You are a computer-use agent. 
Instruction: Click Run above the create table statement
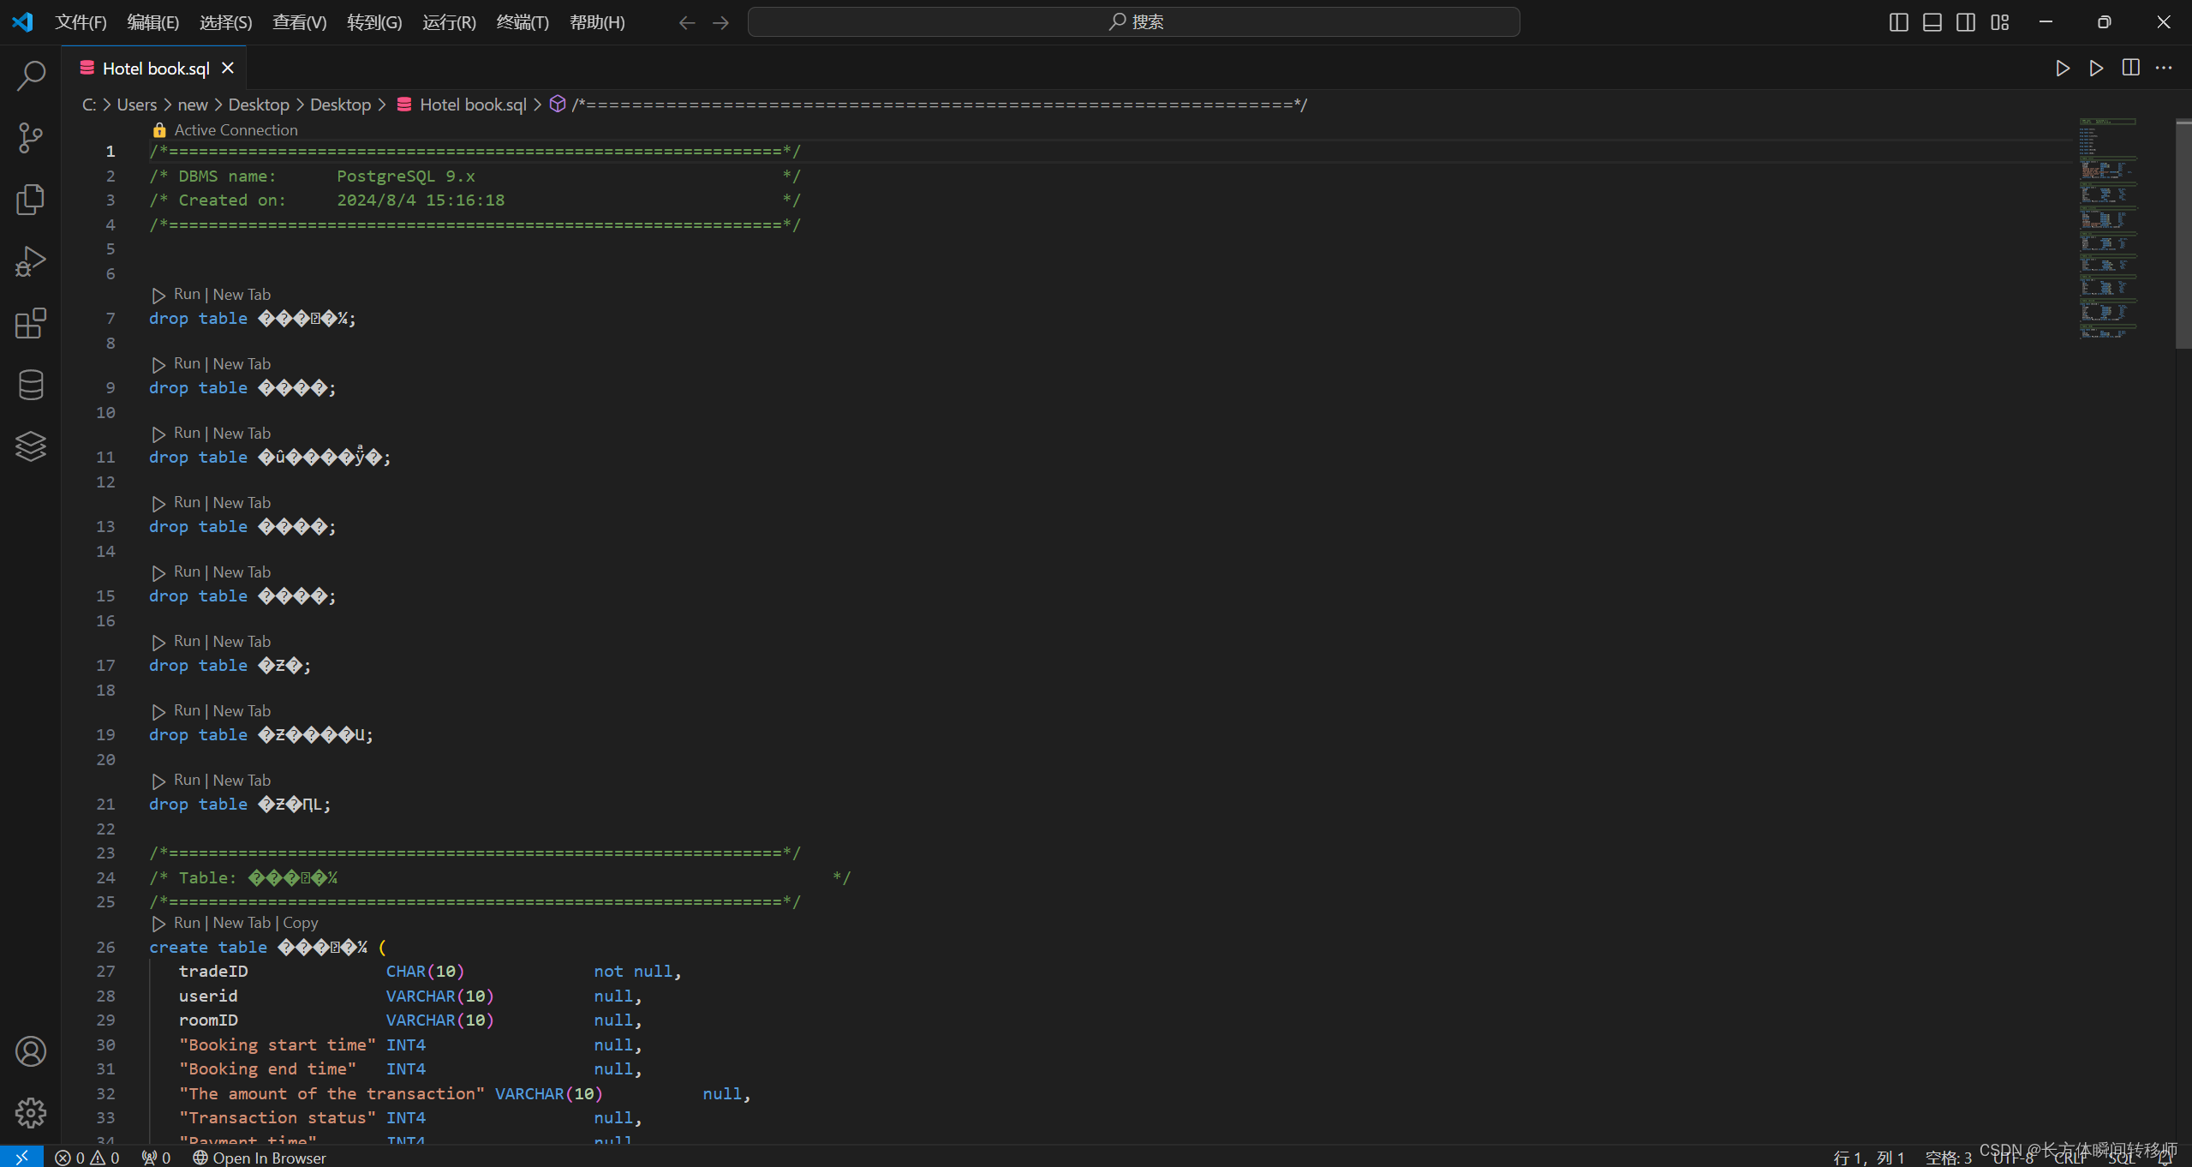pos(187,923)
